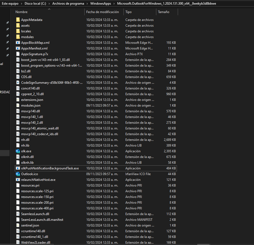Select the AppxManifest.xml file icon

pos(18,48)
